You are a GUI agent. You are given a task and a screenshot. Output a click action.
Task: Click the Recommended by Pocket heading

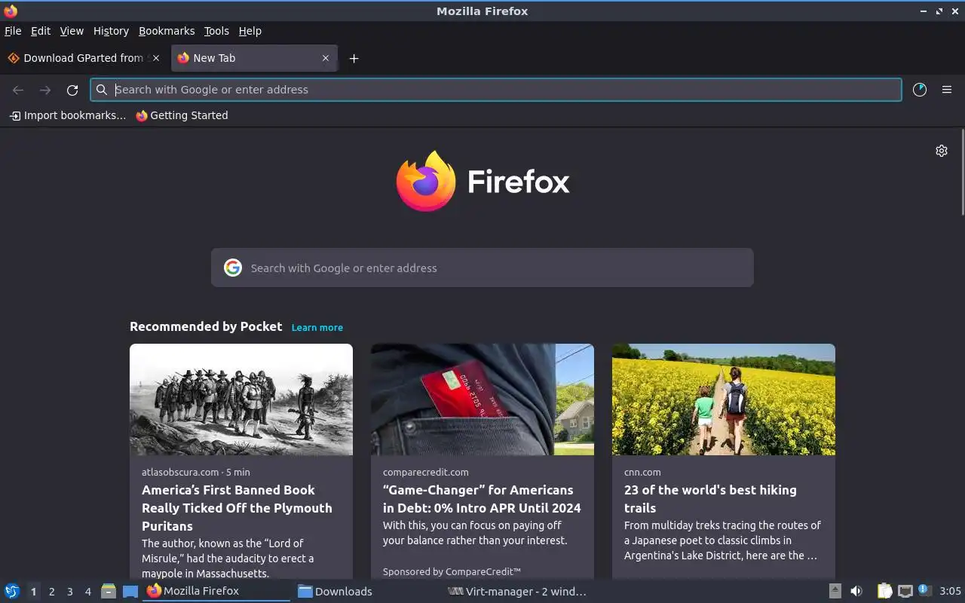206,326
